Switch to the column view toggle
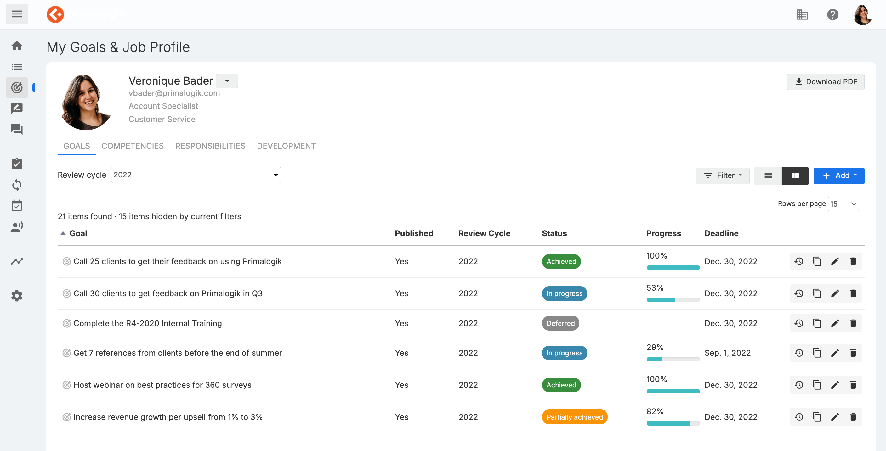 (795, 175)
